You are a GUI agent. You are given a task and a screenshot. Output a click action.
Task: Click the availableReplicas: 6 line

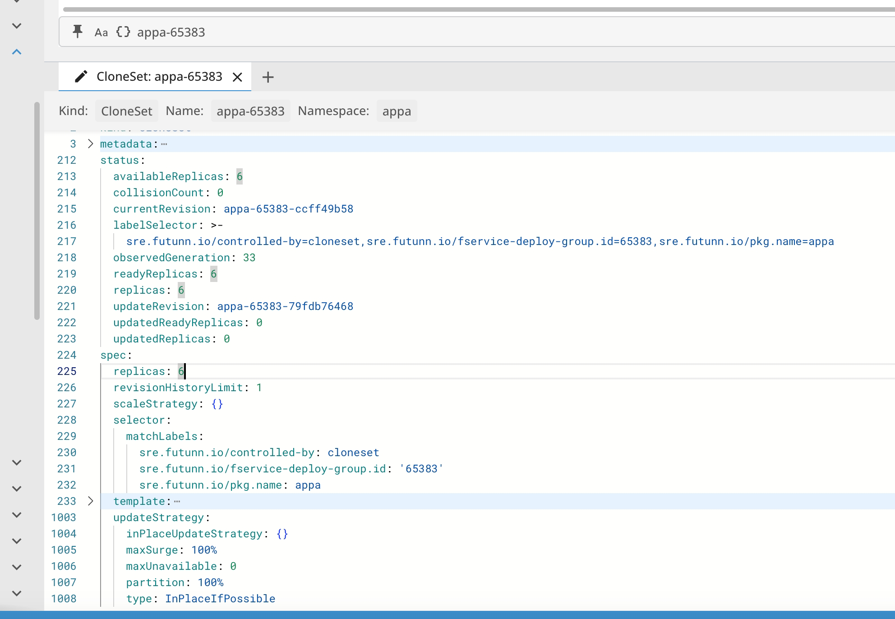click(178, 176)
